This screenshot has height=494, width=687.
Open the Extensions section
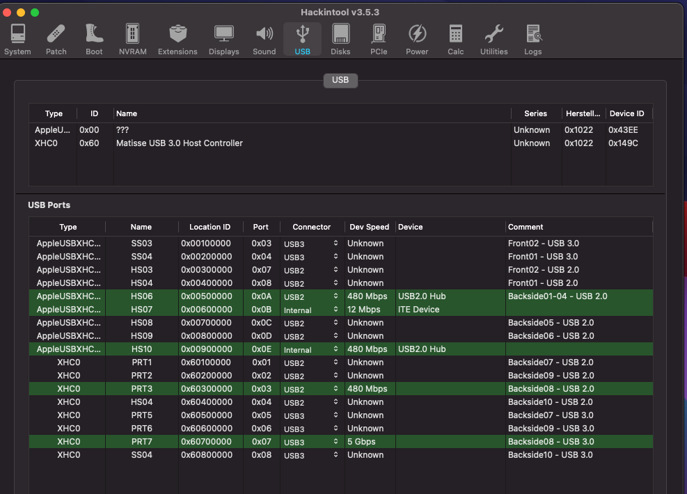[177, 39]
